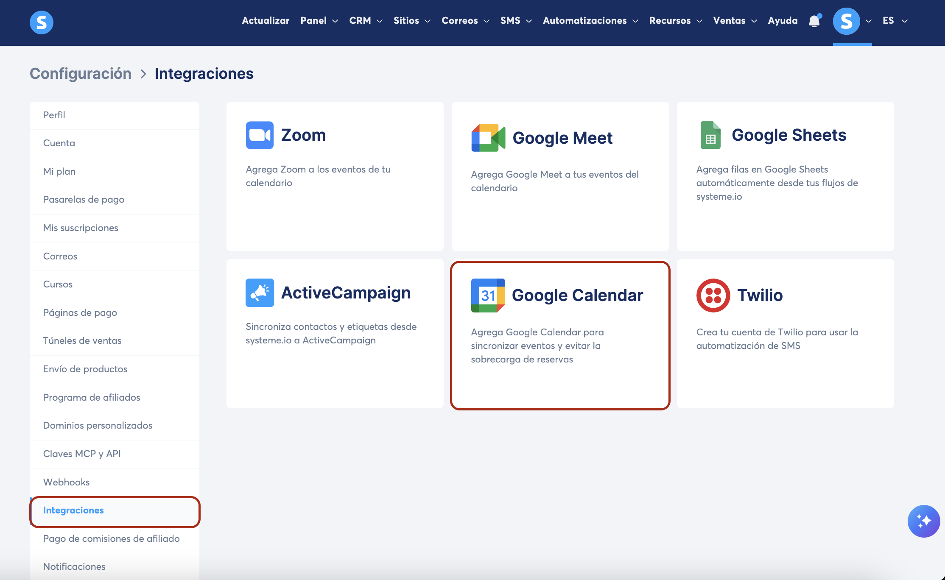Open Pasarelas de pago settings
The width and height of the screenshot is (945, 580).
(x=115, y=200)
